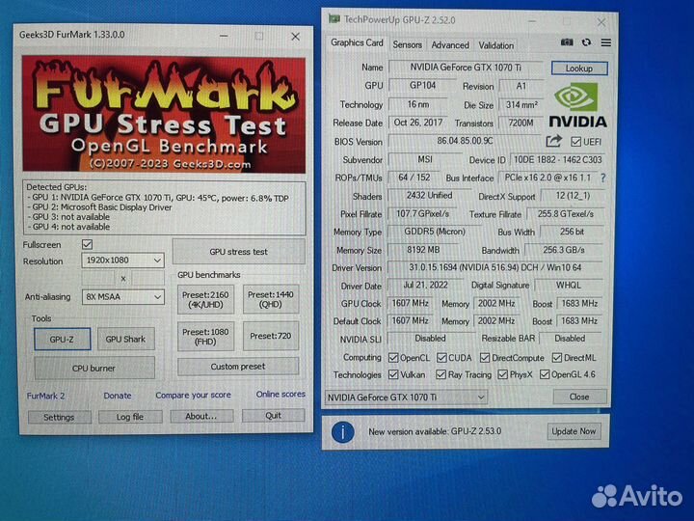This screenshot has height=521, width=694.
Task: Toggle the OpenCL checkbox
Action: (x=393, y=358)
